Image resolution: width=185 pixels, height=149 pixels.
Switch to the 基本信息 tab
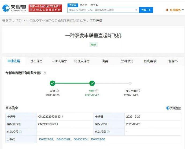36,61
